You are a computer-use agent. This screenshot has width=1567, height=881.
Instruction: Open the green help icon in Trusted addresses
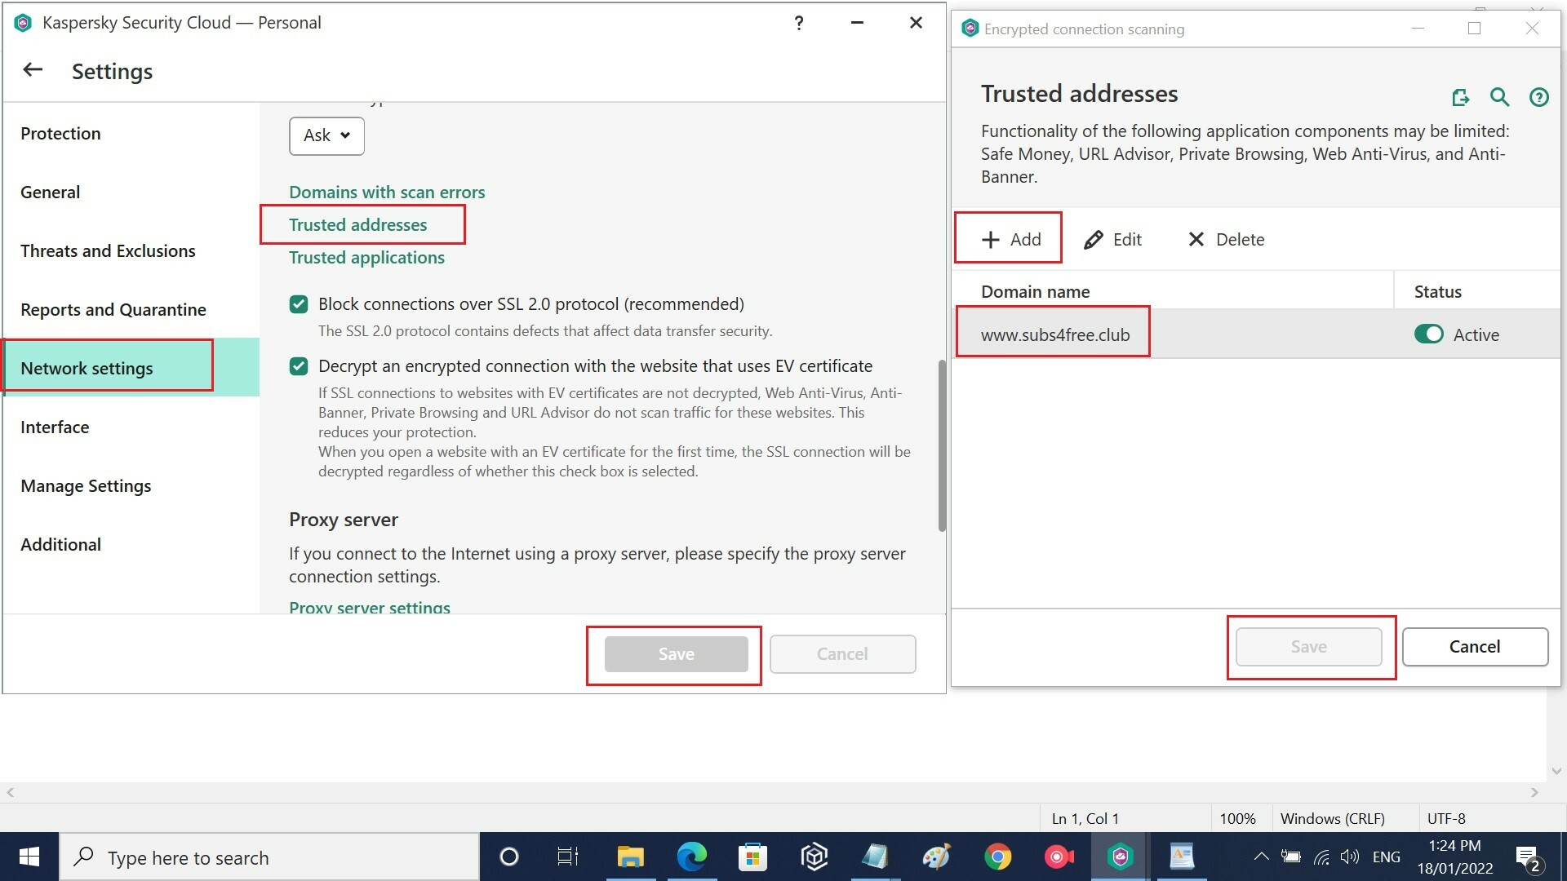point(1538,98)
